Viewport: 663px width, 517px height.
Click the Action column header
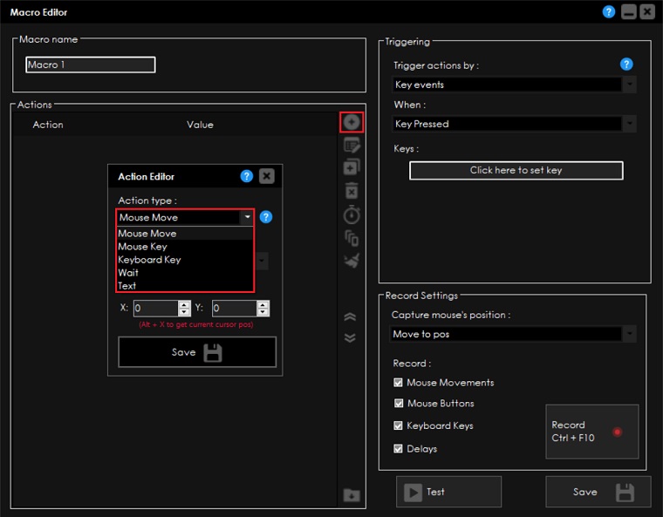pos(48,125)
